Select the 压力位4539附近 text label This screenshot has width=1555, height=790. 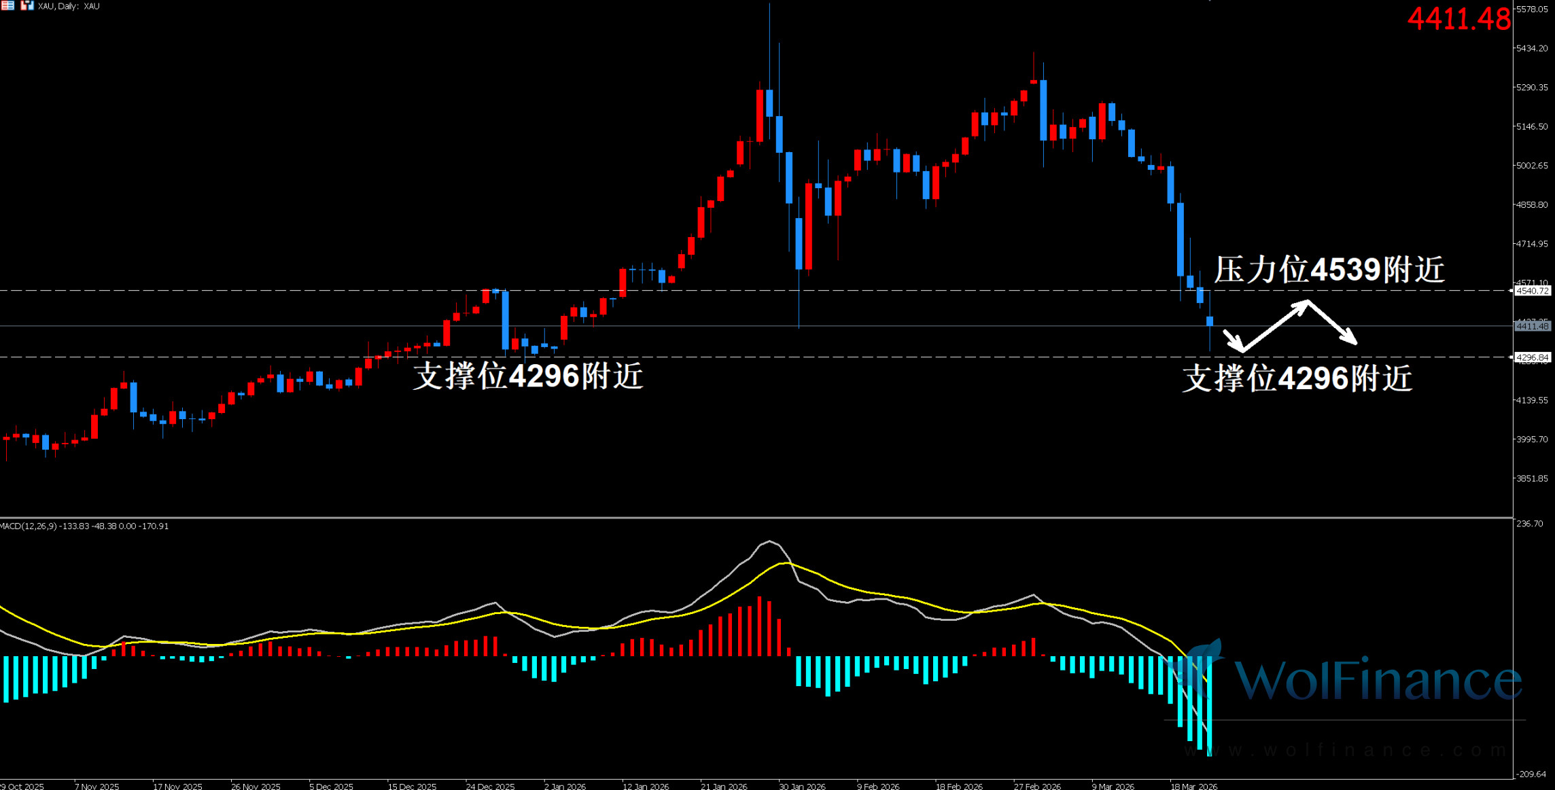1329,270
